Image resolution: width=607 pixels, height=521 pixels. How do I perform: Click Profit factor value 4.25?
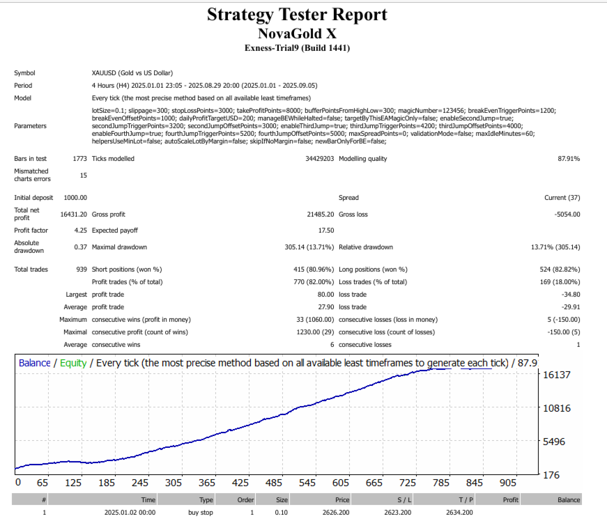point(81,231)
